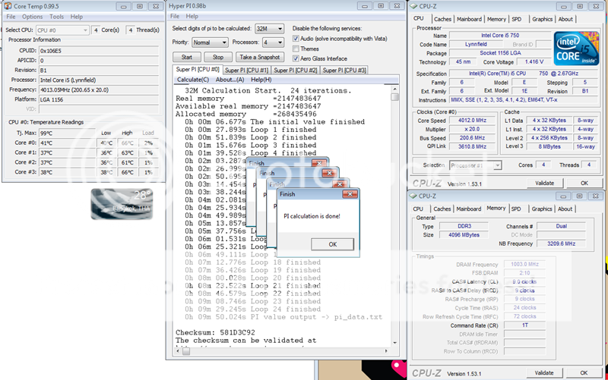Click the Core Temp title bar icon

coord(8,5)
